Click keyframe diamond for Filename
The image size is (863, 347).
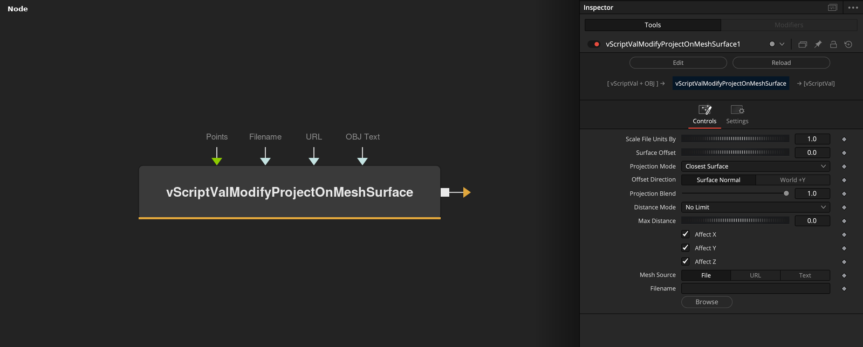click(x=844, y=289)
